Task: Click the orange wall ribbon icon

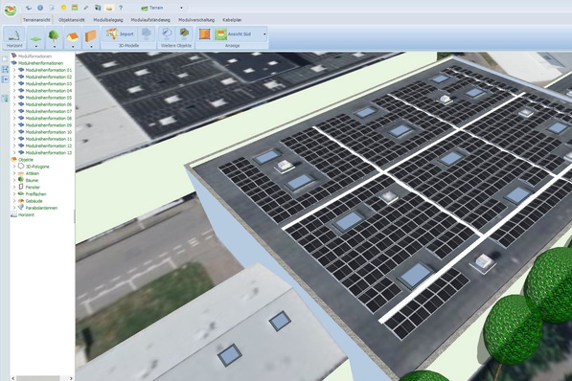Action: point(90,35)
